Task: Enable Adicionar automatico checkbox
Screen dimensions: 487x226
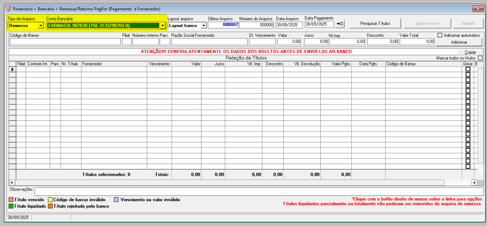Action: [440, 35]
